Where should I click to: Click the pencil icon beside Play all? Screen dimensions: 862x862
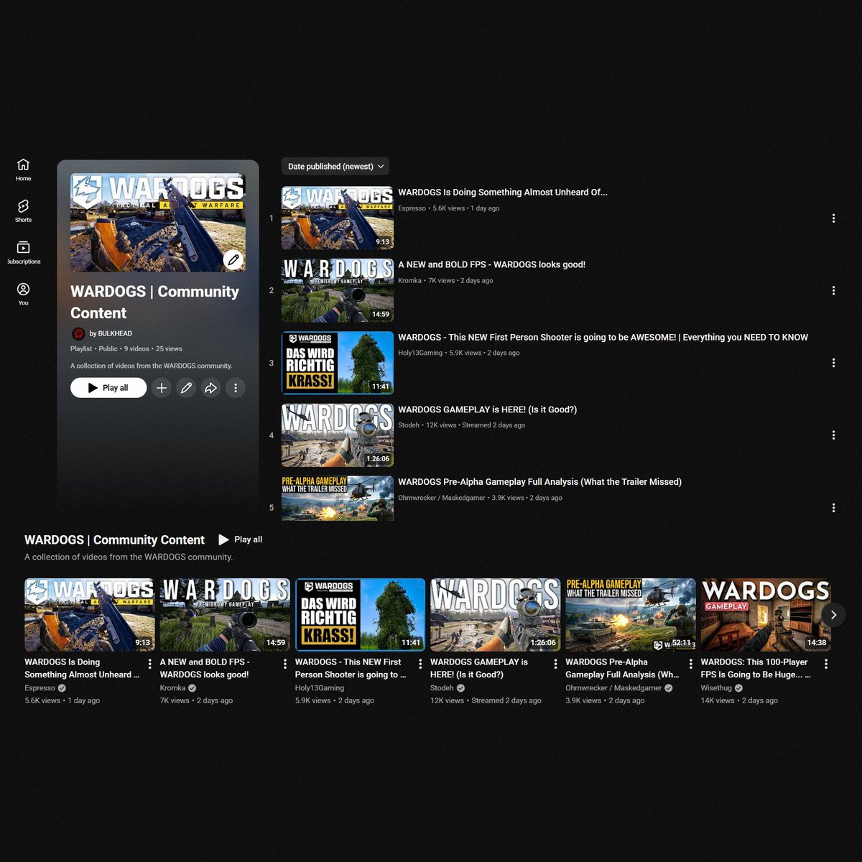tap(186, 388)
